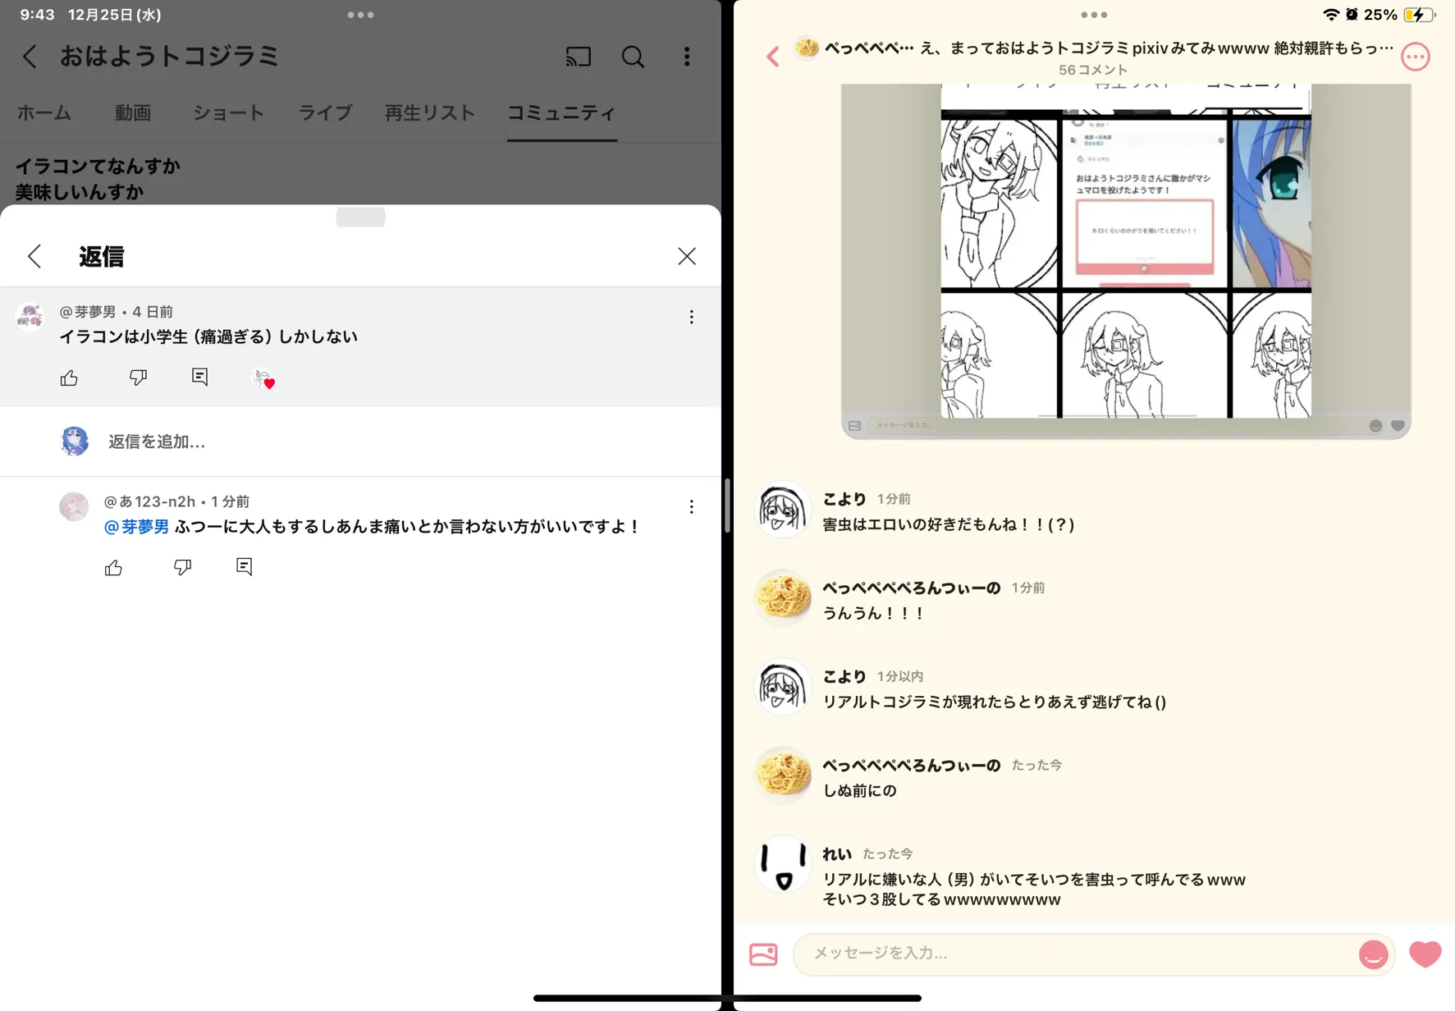1455x1011 pixels.
Task: Tap あ123-n2h's profile avatar
Action: (x=74, y=506)
